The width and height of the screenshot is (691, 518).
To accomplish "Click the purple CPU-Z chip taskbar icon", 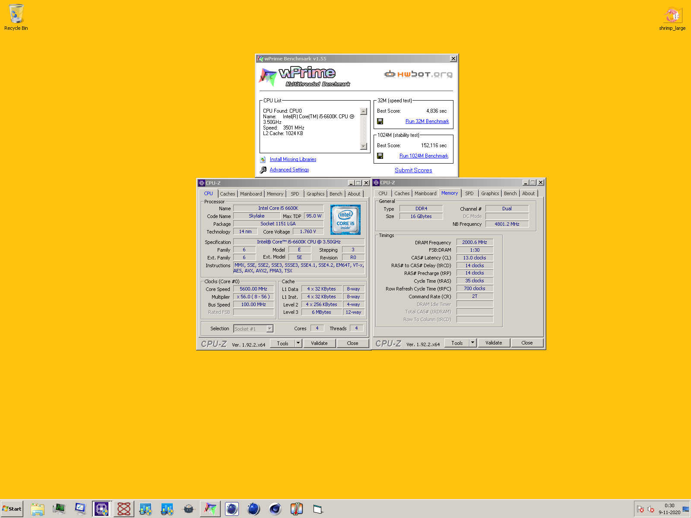I will coord(102,509).
